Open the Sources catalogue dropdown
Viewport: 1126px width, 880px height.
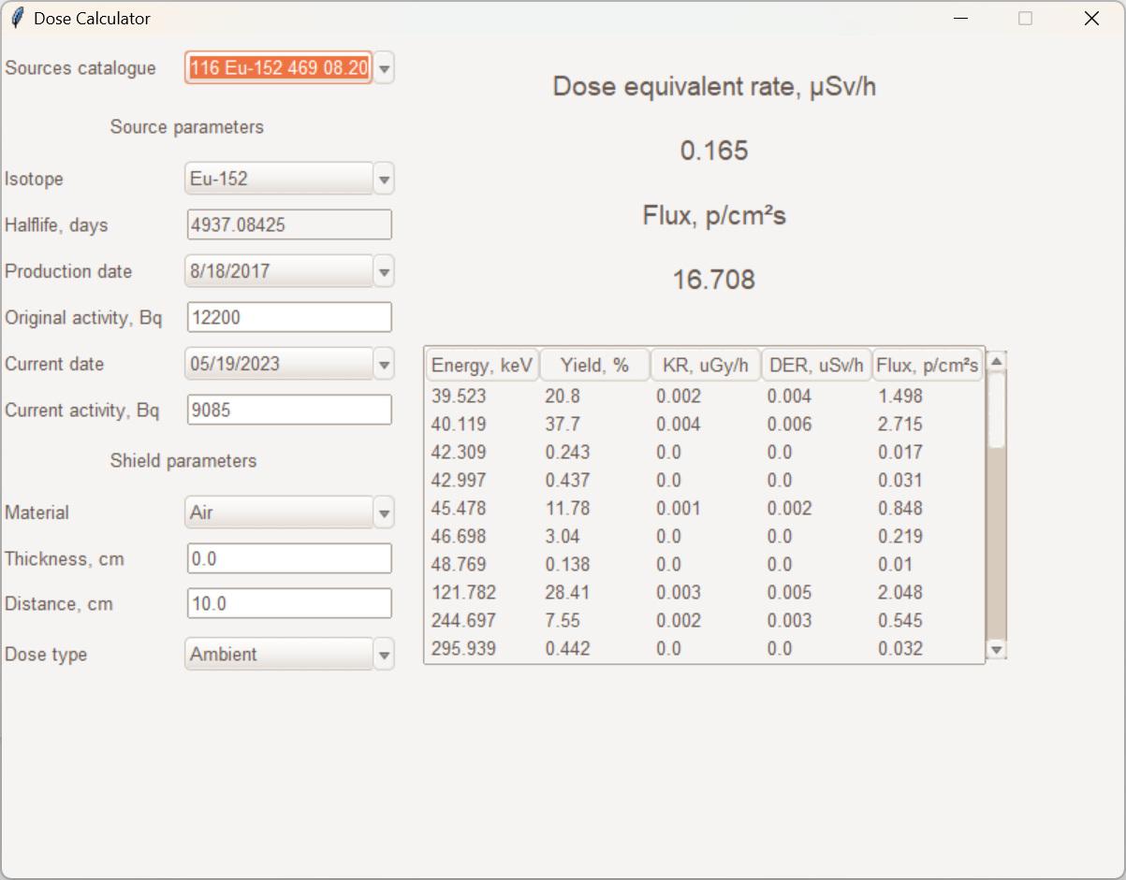pos(383,67)
